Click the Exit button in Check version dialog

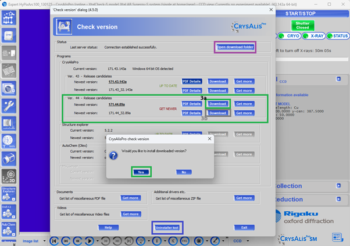pos(244,227)
